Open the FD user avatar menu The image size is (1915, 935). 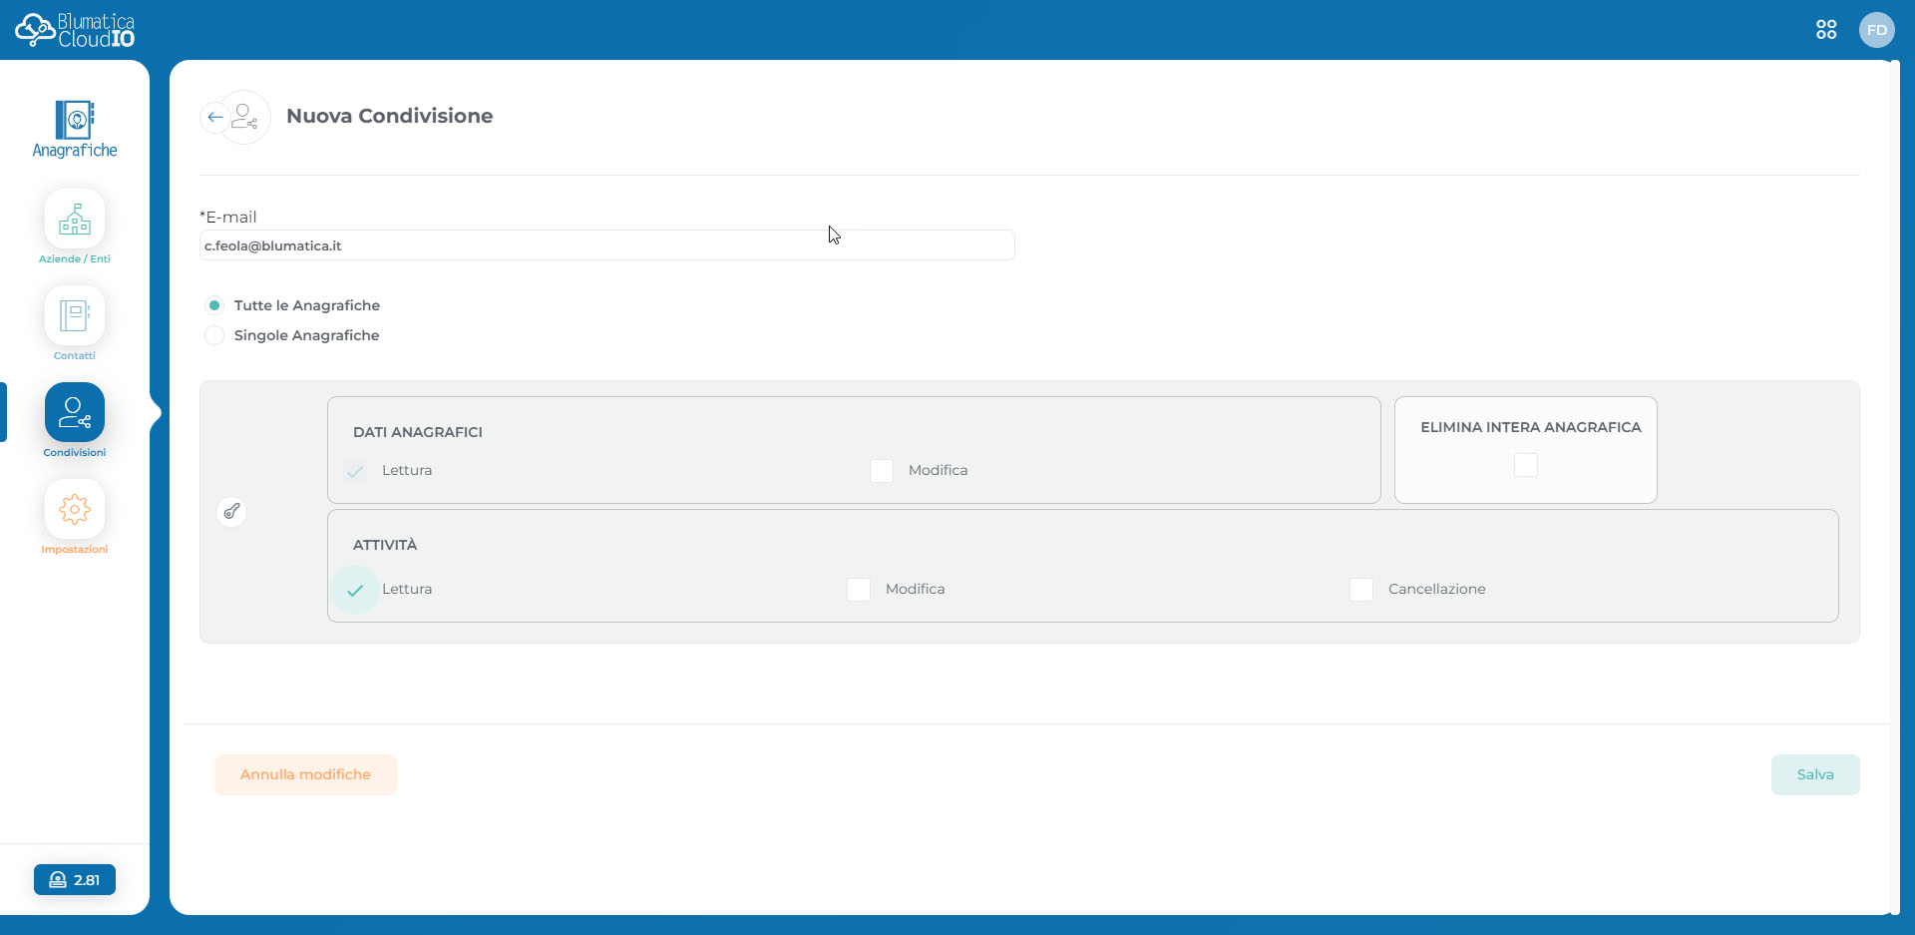1876,30
